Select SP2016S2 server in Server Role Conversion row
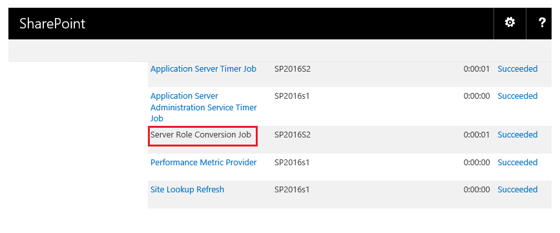Screen dimensions: 560x233 (293, 134)
